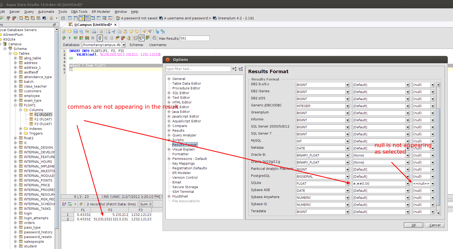The width and height of the screenshot is (453, 249).
Task: Focus the Options filter text field
Action: [198, 69]
